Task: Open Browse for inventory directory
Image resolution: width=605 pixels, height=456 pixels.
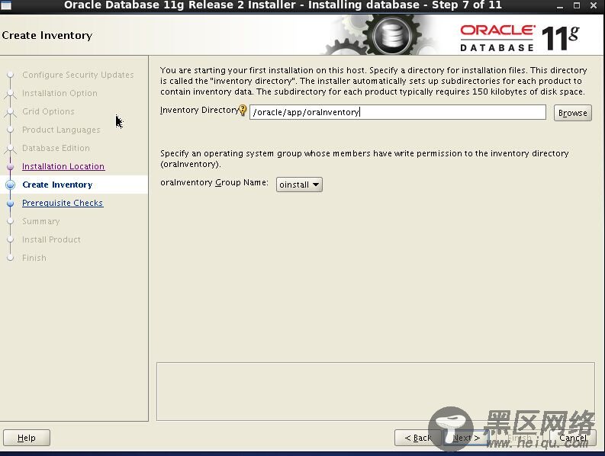Action: pos(573,113)
